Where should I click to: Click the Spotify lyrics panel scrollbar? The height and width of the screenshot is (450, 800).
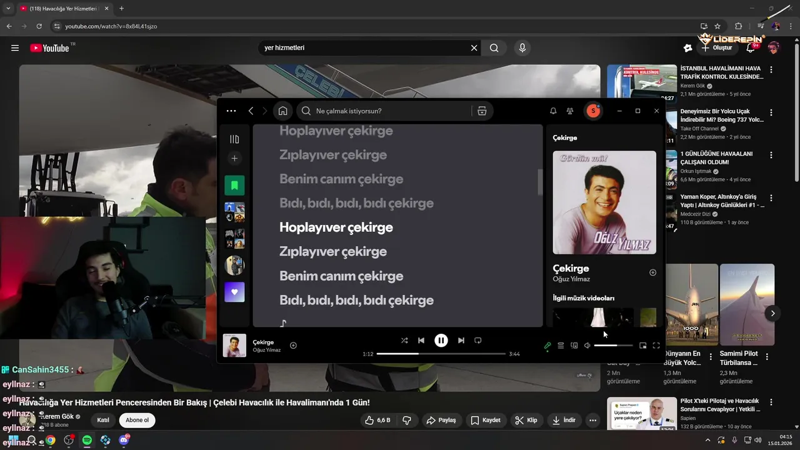tap(540, 182)
